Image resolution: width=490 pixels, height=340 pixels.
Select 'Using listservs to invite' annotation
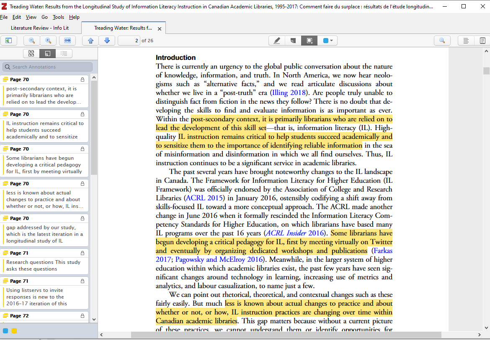pos(44,293)
